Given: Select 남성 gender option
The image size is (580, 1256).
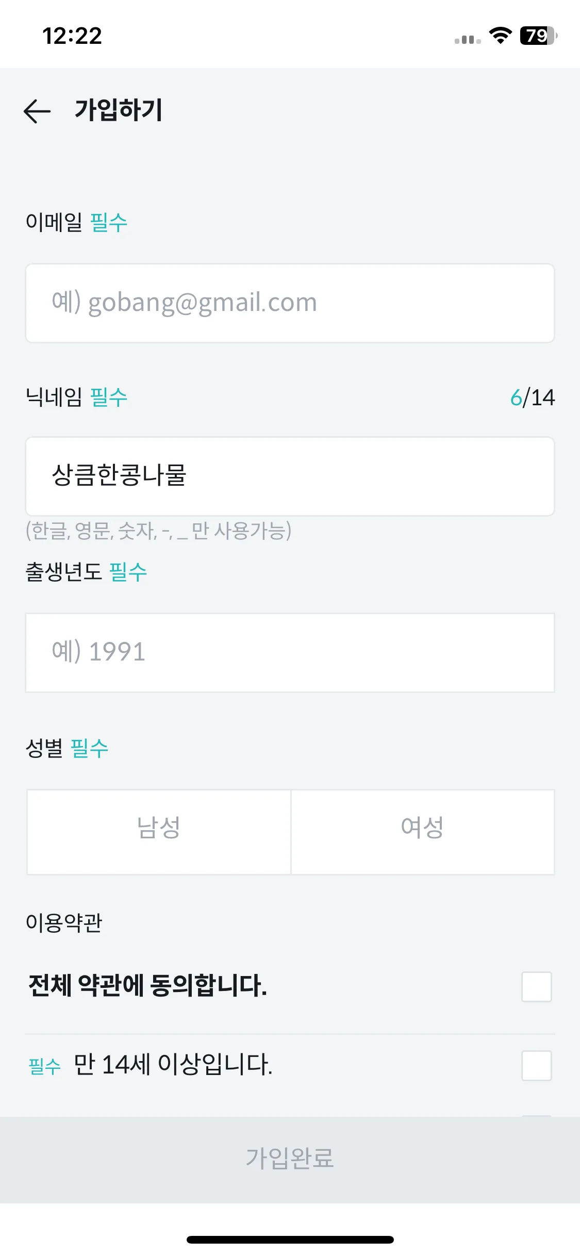Looking at the screenshot, I should pyautogui.click(x=159, y=832).
